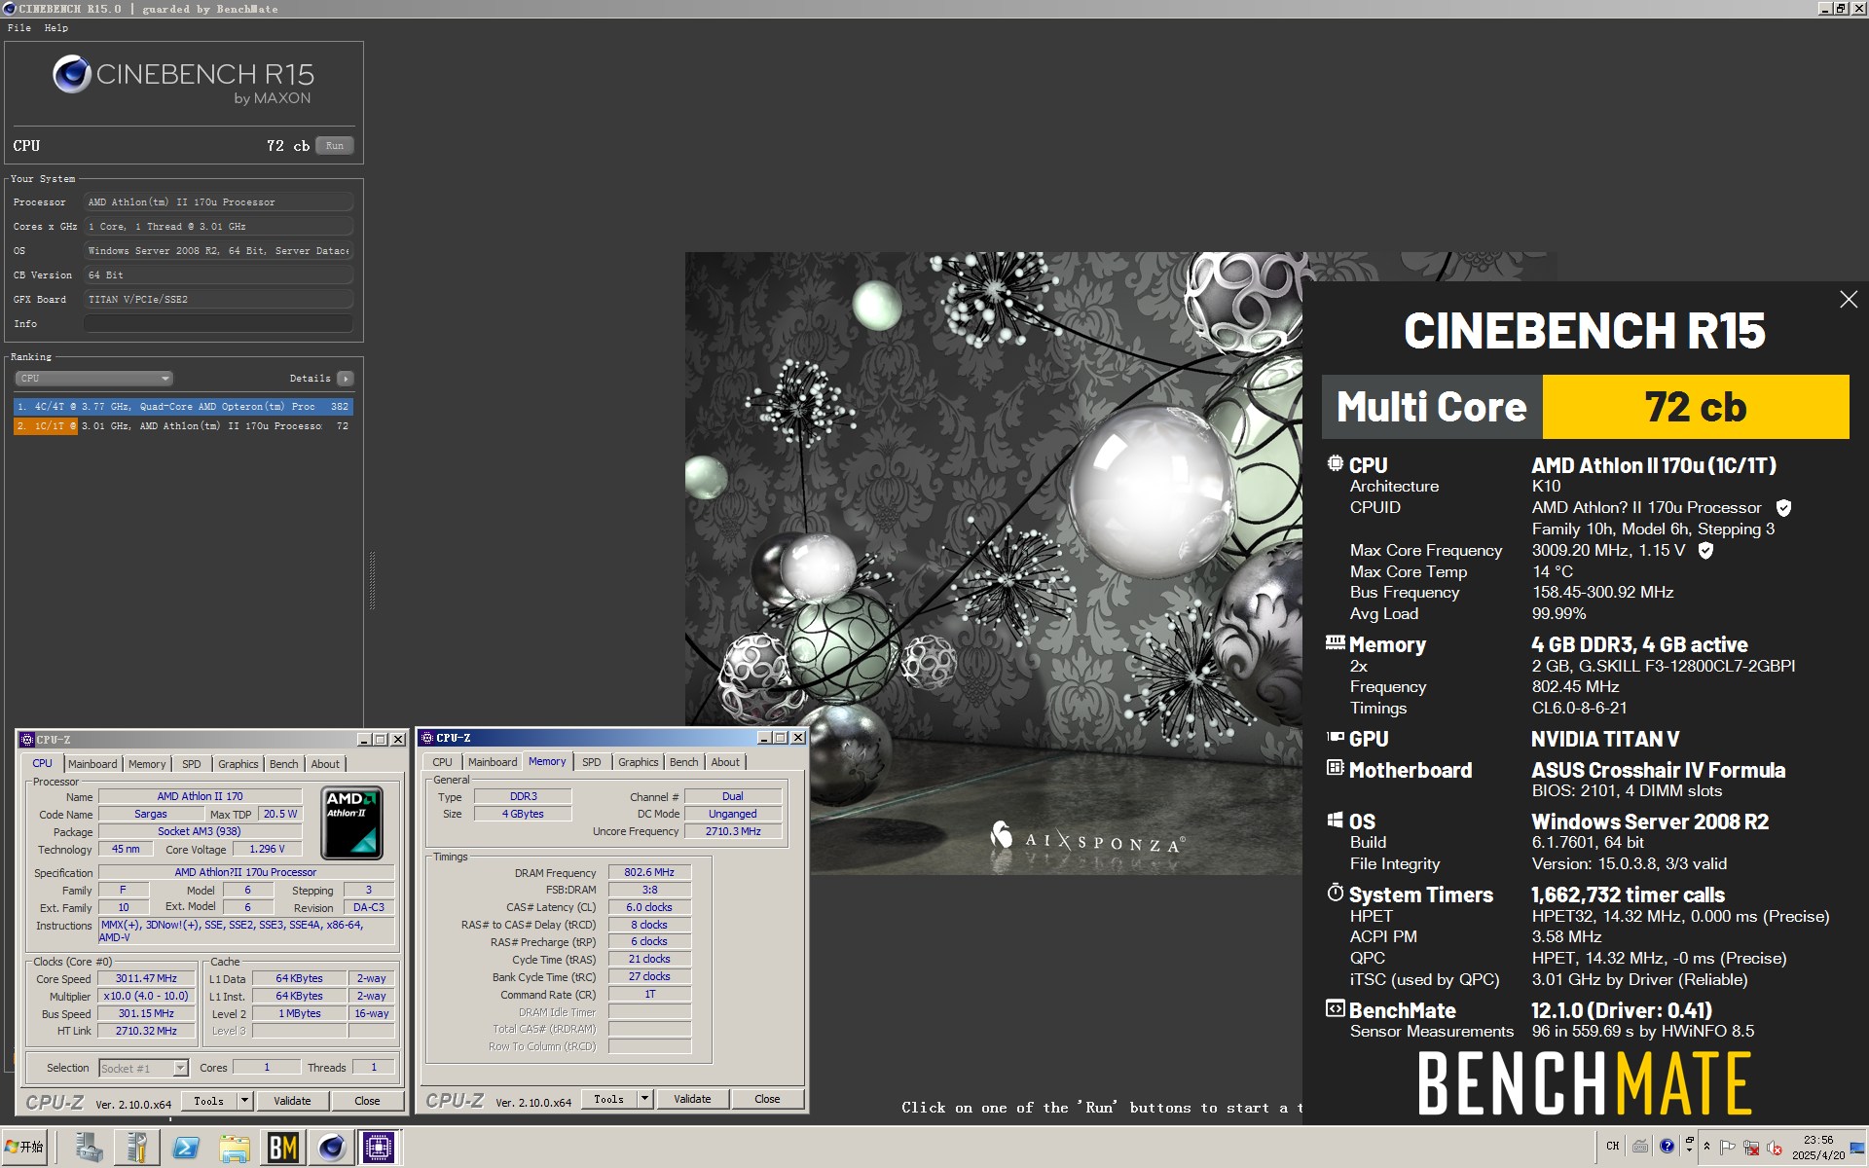
Task: Click the Memory icon in BenchMate panel
Action: pos(1336,642)
